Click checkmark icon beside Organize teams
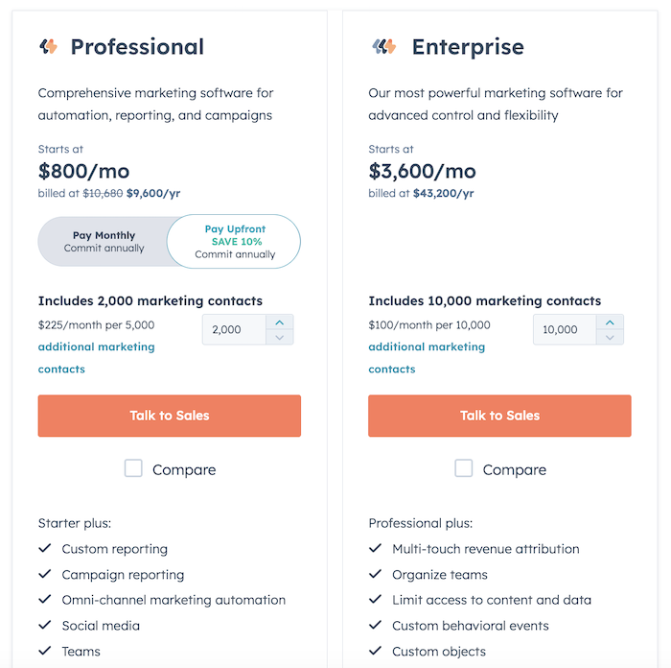 pos(375,575)
